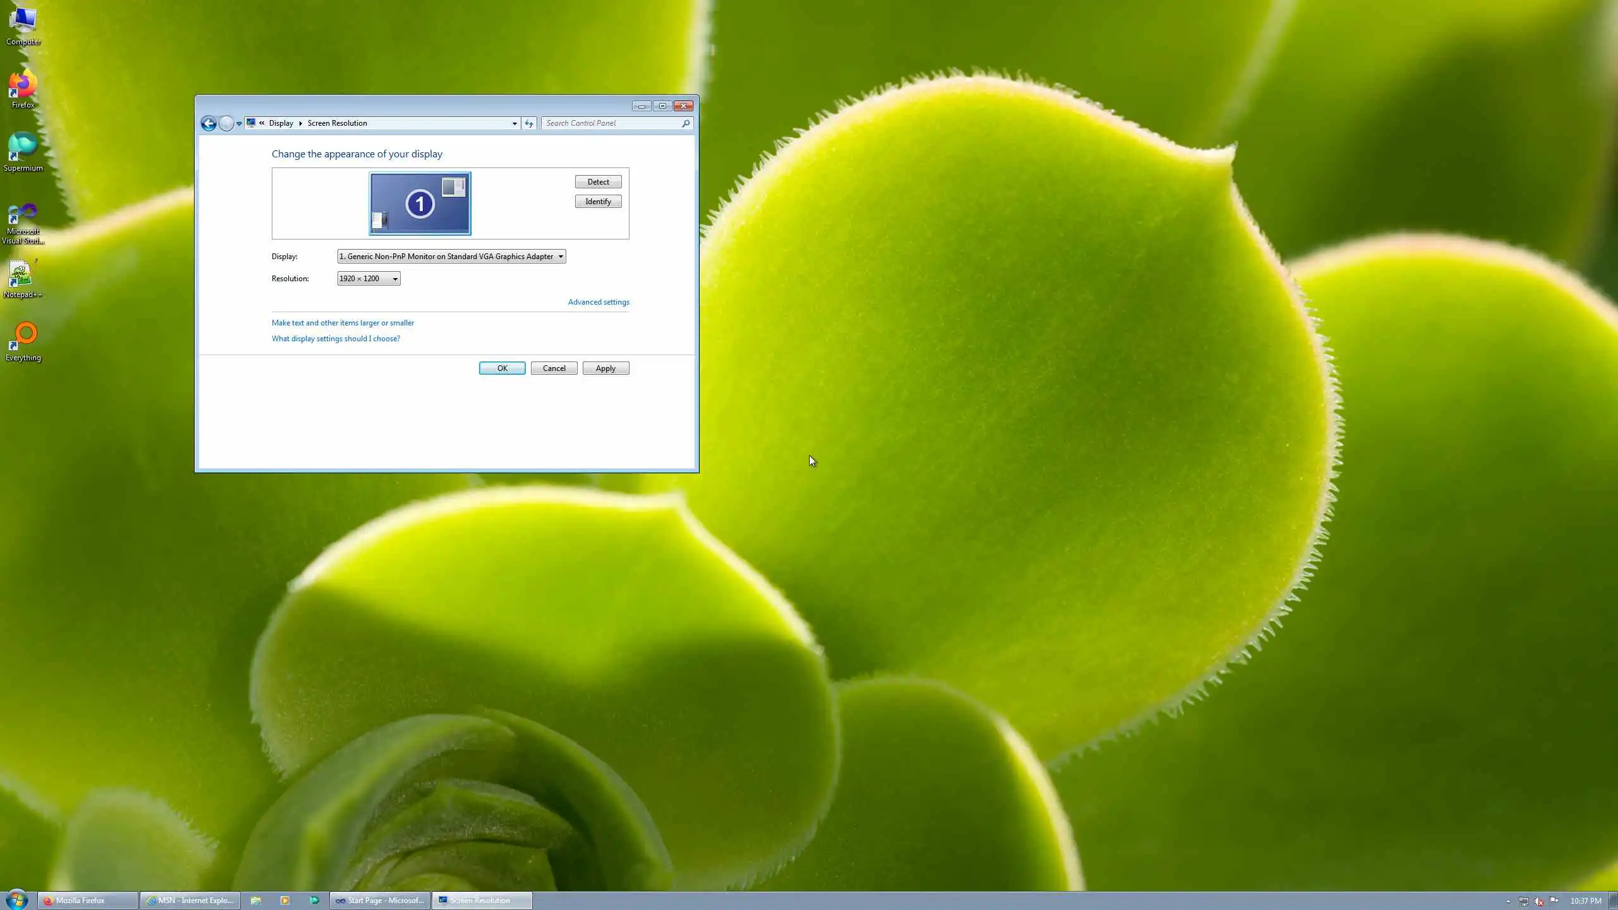Open the Resolution 1920 × 1200 dropdown

368,279
